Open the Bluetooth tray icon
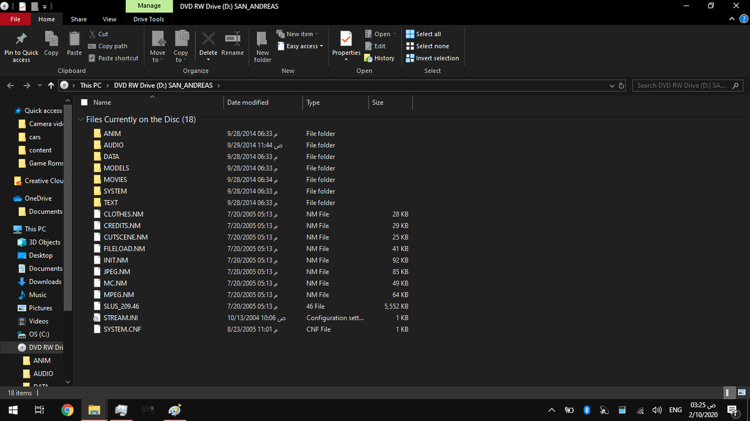 587,410
